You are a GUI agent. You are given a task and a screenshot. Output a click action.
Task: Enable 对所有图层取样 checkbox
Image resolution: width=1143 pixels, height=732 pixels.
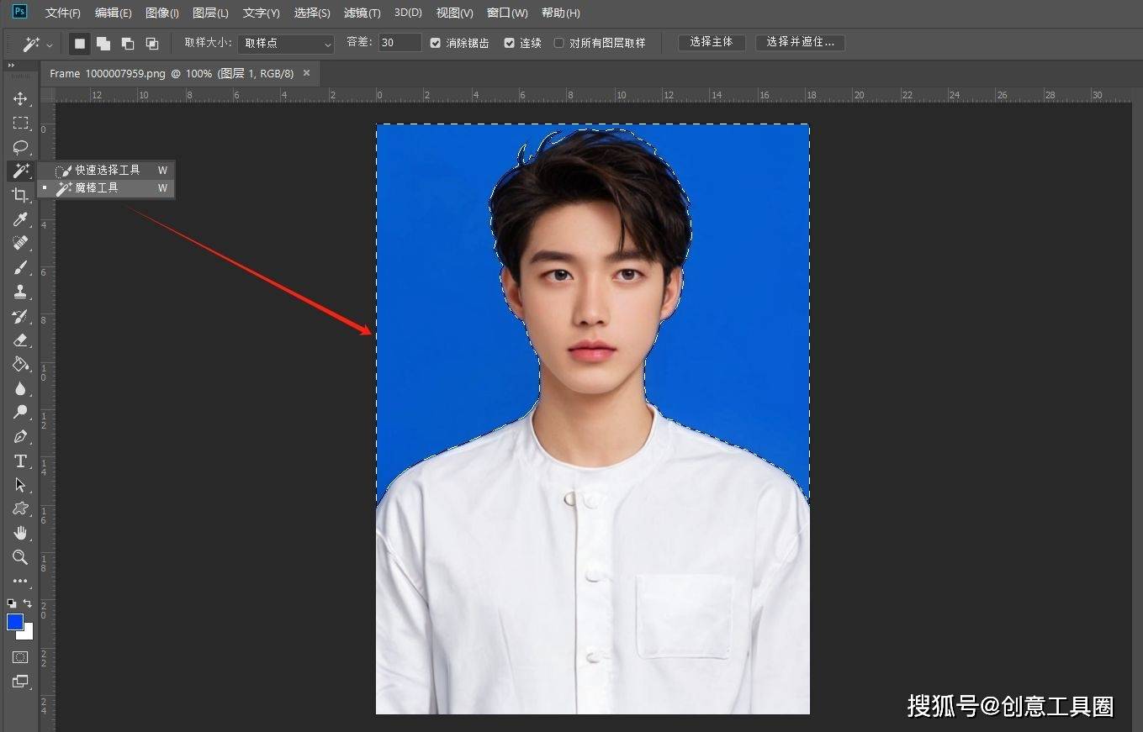558,43
